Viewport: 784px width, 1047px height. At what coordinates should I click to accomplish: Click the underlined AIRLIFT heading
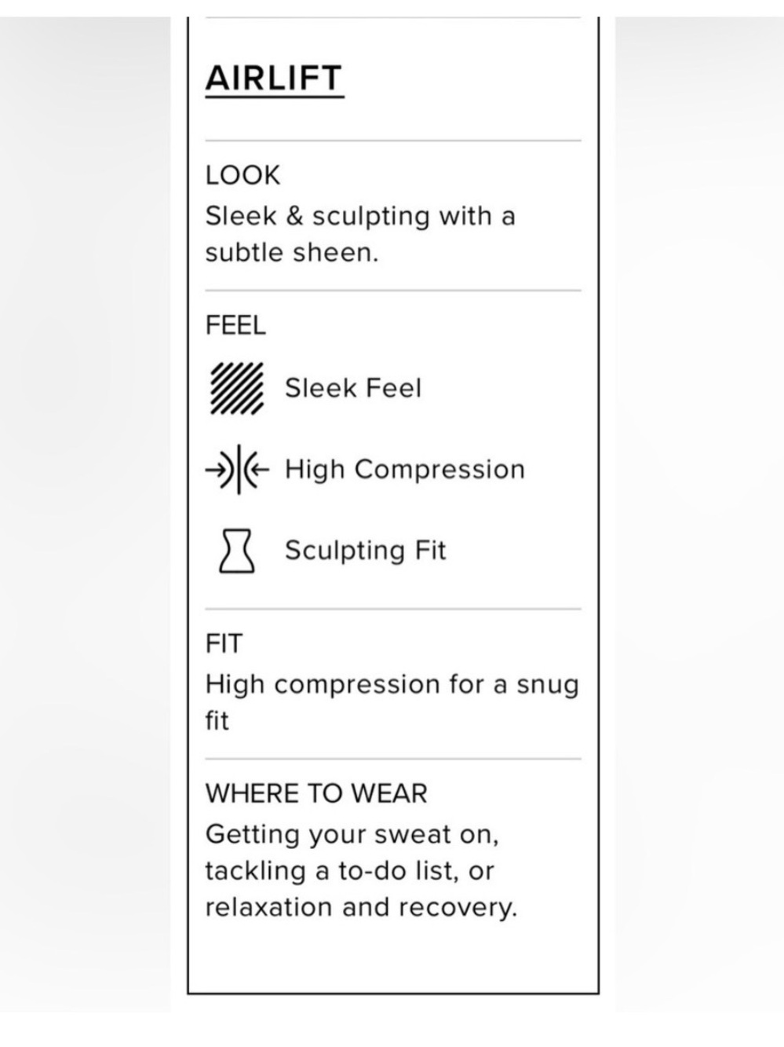(x=274, y=79)
